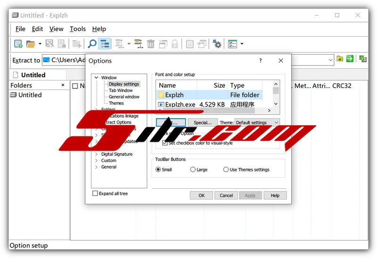
Task: Click the magnifier search icon
Action: coord(92,44)
